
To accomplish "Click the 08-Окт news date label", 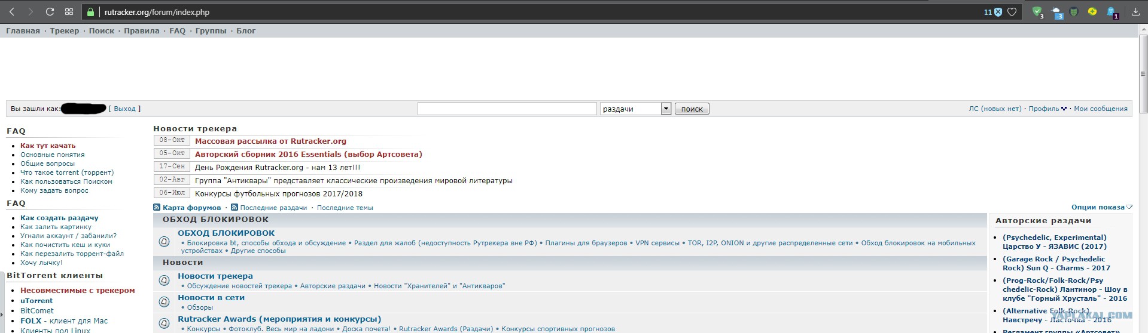I will pyautogui.click(x=172, y=140).
